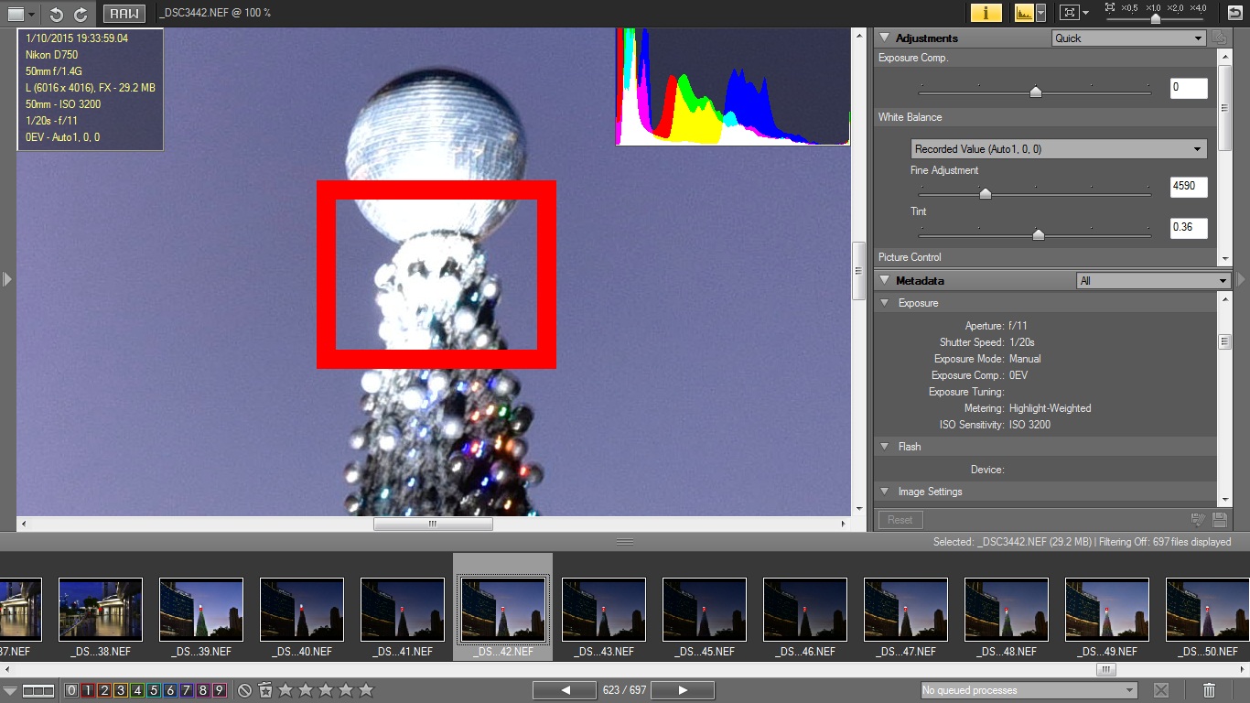Viewport: 1250px width, 703px height.
Task: Expand the Image Settings section
Action: click(885, 492)
